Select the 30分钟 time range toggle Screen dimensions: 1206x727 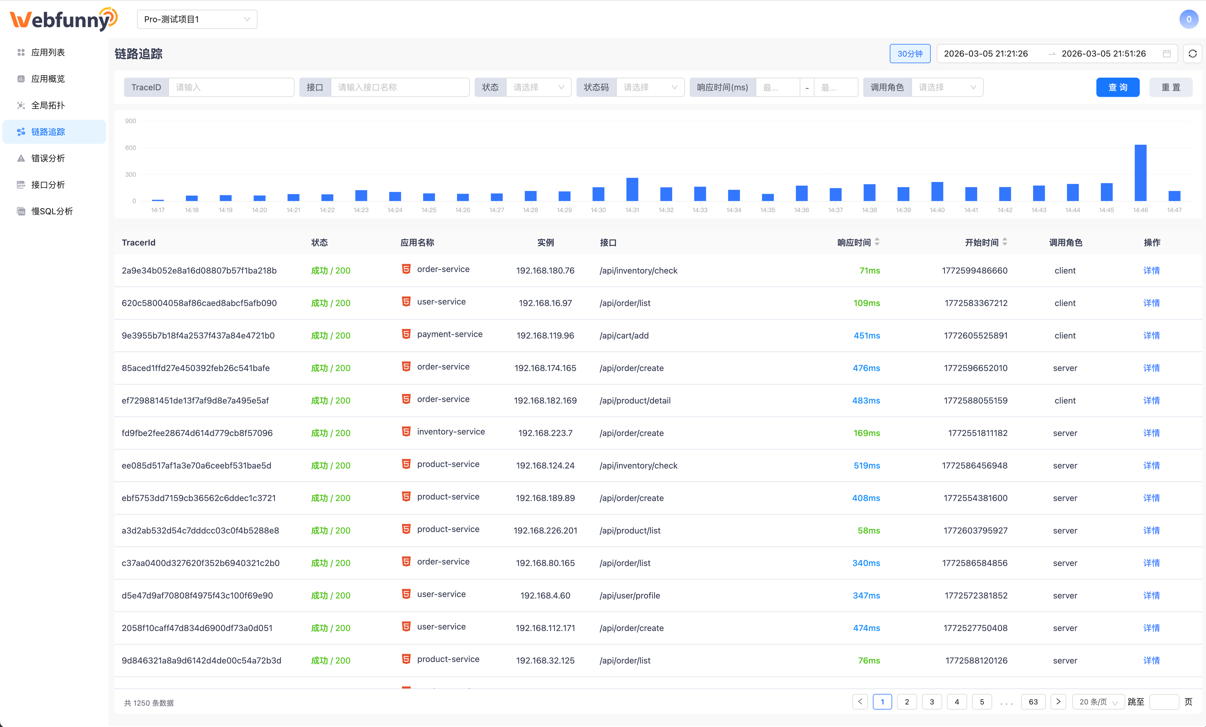pos(909,54)
